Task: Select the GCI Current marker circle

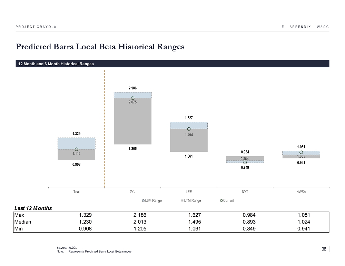Action: [132, 98]
